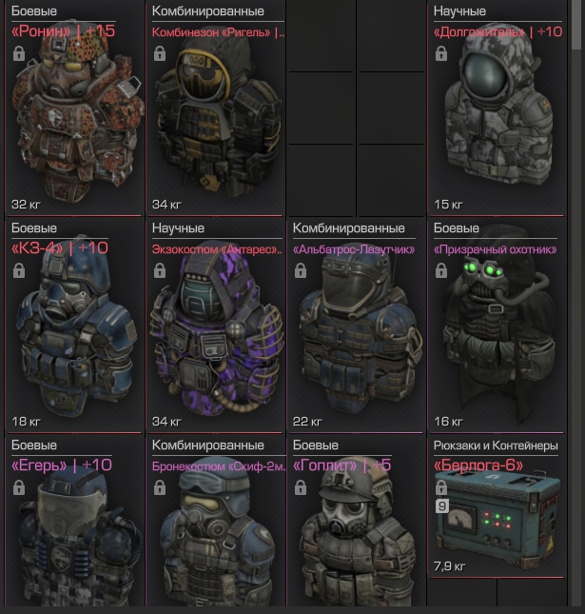Click an empty inventory slot near «Ригель»

(321, 36)
